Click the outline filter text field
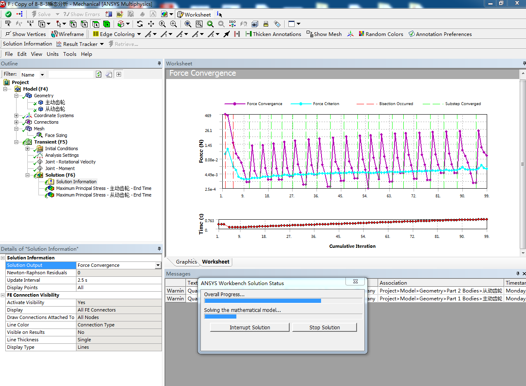Screen dimensions: 526x386 (71, 74)
